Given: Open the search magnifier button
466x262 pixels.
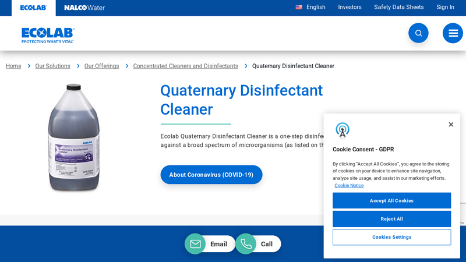Looking at the screenshot, I should tap(418, 33).
